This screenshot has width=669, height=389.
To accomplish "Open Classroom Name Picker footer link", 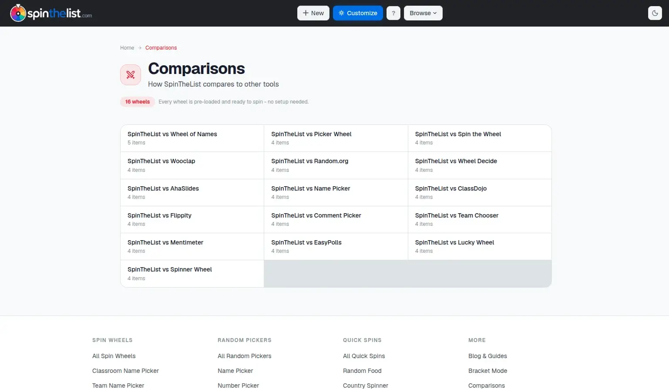I will click(x=125, y=371).
